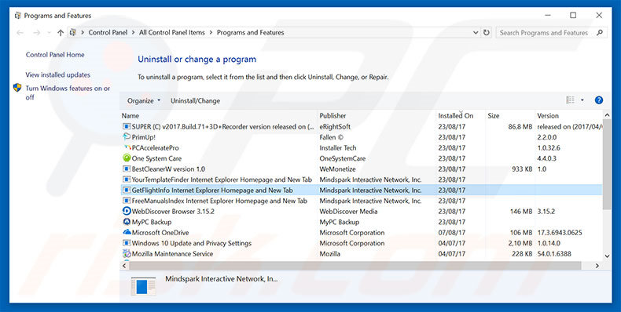Viewport: 621px width, 312px height.
Task: Go back with the back arrow
Action: (20, 33)
